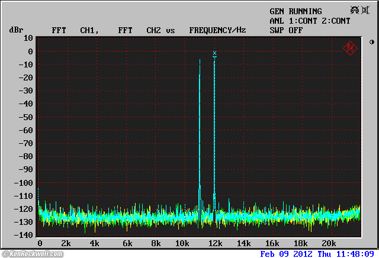
Task: Click the headphones icon in status area
Action: click(x=355, y=10)
